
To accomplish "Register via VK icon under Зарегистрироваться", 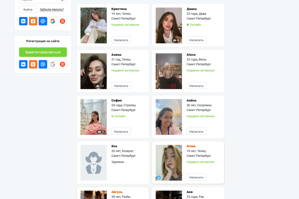I will [23, 64].
